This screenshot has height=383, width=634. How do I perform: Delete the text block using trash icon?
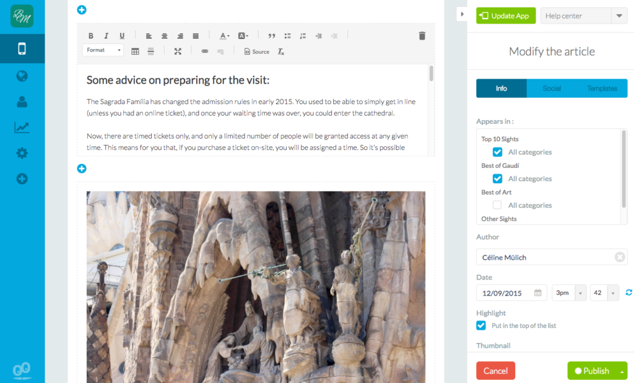pyautogui.click(x=422, y=35)
